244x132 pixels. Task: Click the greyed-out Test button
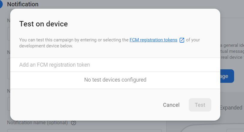click(200, 105)
